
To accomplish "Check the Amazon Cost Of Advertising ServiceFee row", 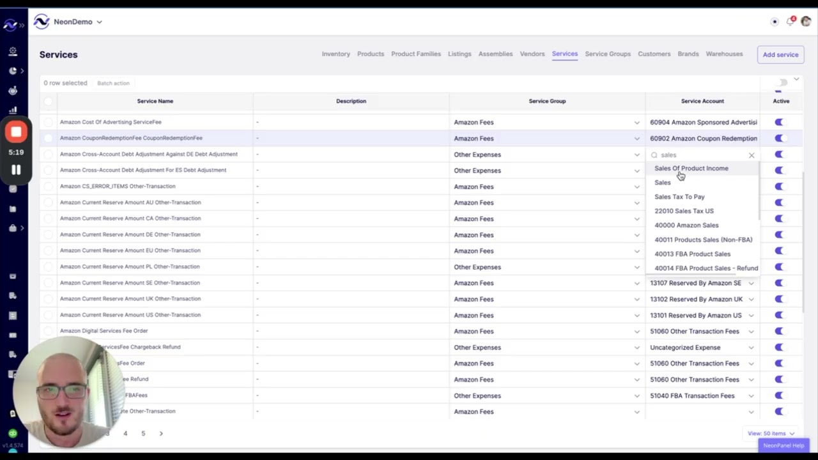I will click(x=49, y=122).
